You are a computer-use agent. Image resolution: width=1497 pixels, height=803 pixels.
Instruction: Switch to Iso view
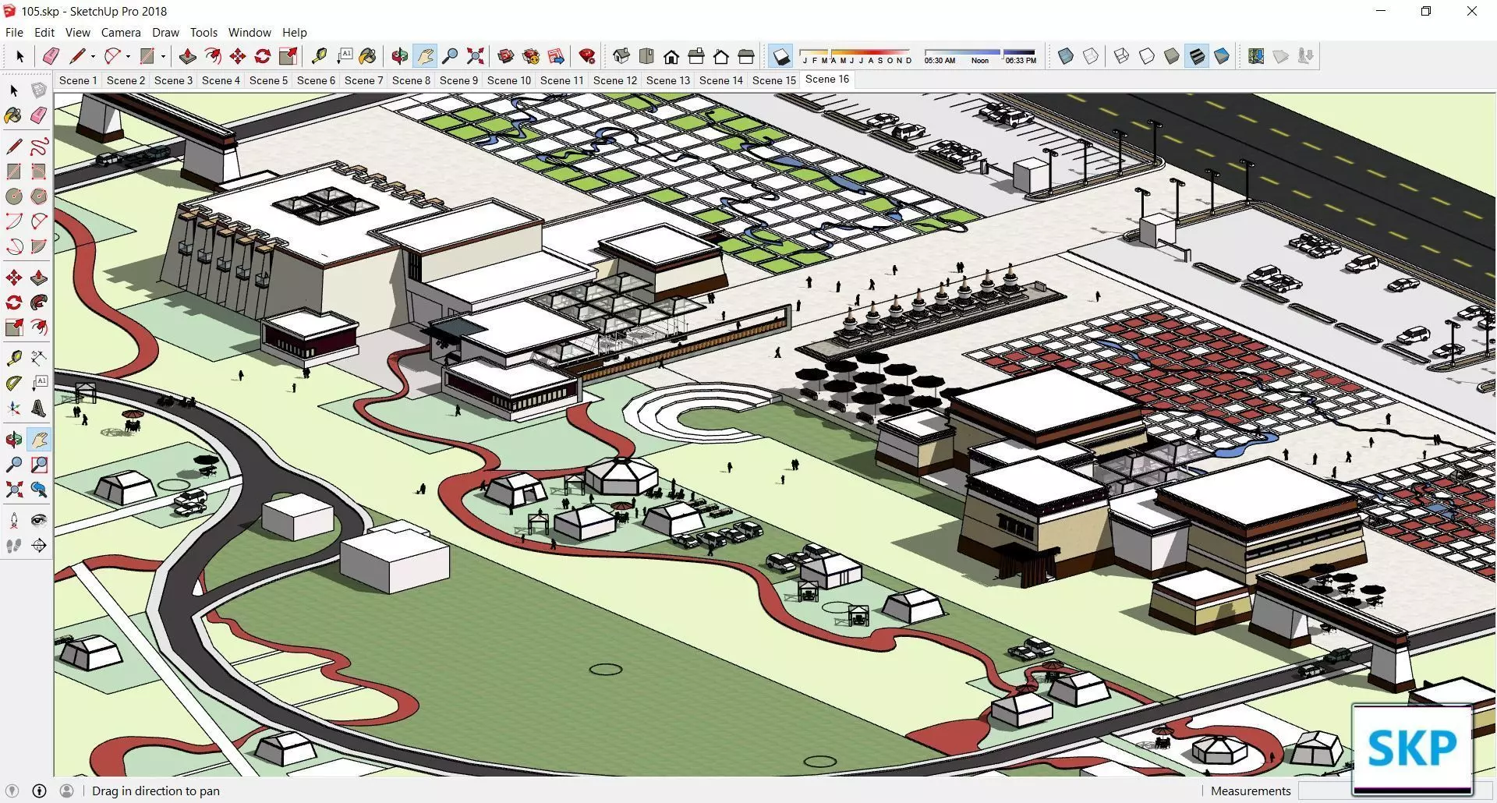coord(621,56)
